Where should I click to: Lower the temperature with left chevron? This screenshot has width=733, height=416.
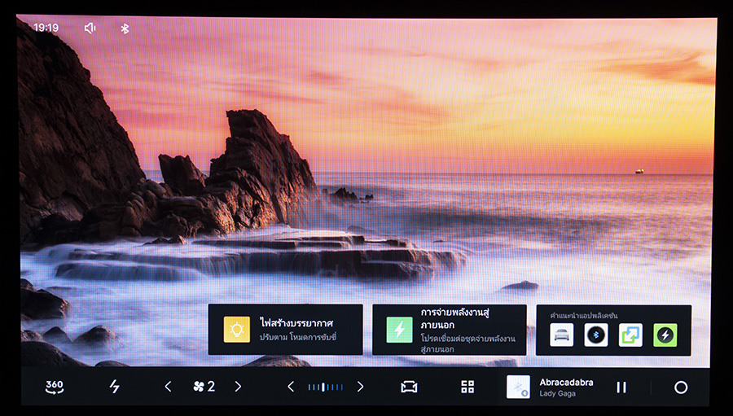291,387
